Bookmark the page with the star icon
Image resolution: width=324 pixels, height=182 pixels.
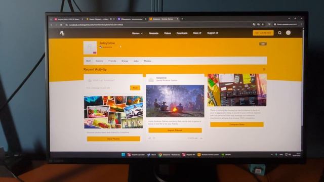263,24
